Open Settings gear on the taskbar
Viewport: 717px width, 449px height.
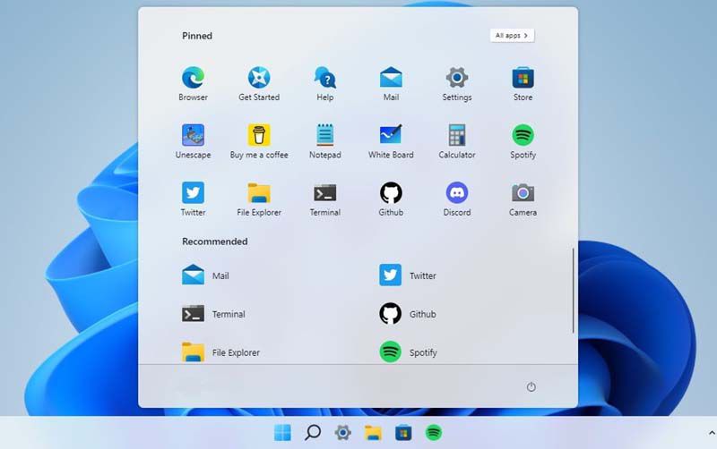pos(343,433)
